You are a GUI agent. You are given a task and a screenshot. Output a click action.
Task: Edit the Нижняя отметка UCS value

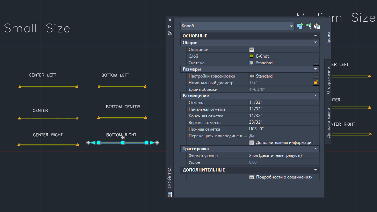284,129
